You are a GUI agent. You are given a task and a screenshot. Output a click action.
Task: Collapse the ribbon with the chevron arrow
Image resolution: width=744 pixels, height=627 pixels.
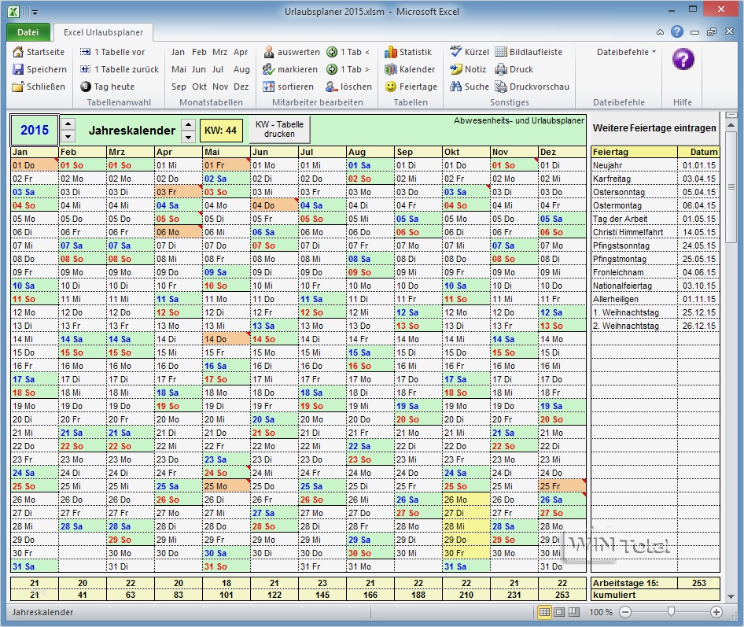pyautogui.click(x=660, y=32)
